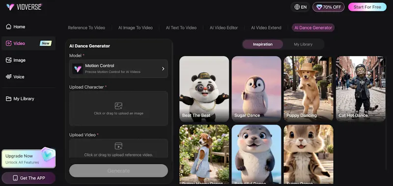
Task: Open My Library in the sidebar
Action: coord(28,99)
